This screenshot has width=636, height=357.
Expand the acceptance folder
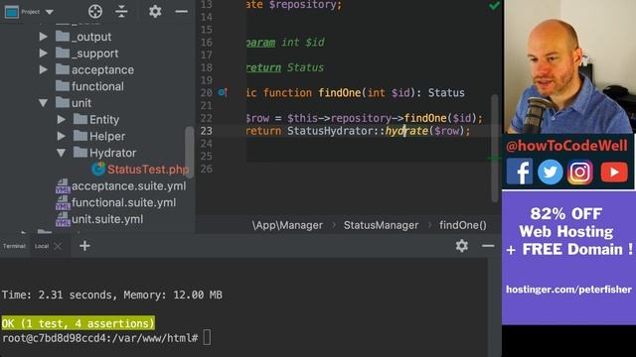[44, 69]
